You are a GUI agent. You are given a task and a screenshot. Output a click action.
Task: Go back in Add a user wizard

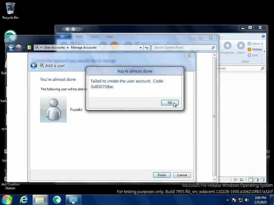(34, 65)
